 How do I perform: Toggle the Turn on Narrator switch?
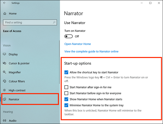[x=68, y=36]
